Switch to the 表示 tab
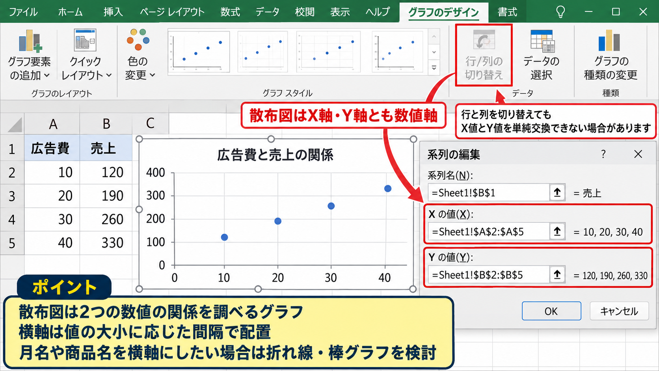 (x=340, y=12)
